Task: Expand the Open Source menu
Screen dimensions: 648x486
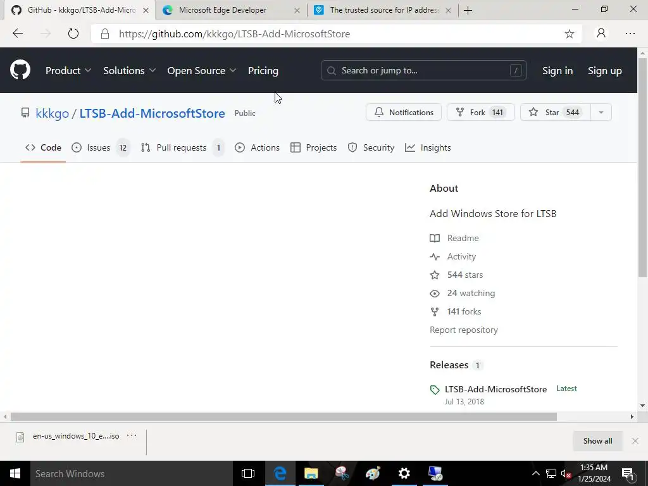Action: click(202, 71)
